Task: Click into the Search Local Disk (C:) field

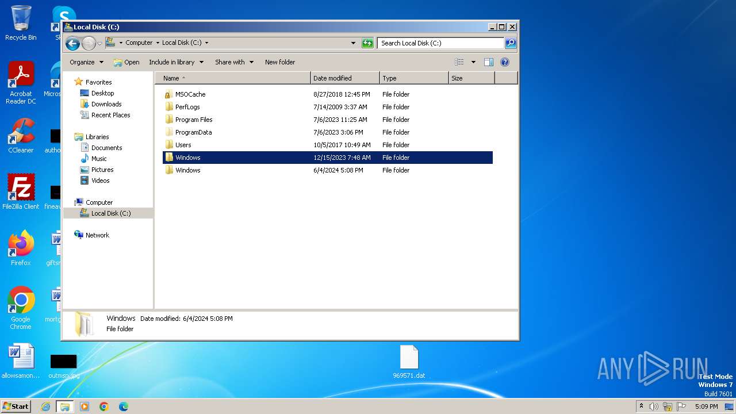Action: (x=441, y=43)
